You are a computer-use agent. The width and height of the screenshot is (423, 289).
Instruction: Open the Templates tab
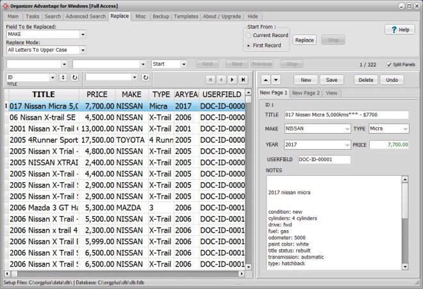coord(186,17)
